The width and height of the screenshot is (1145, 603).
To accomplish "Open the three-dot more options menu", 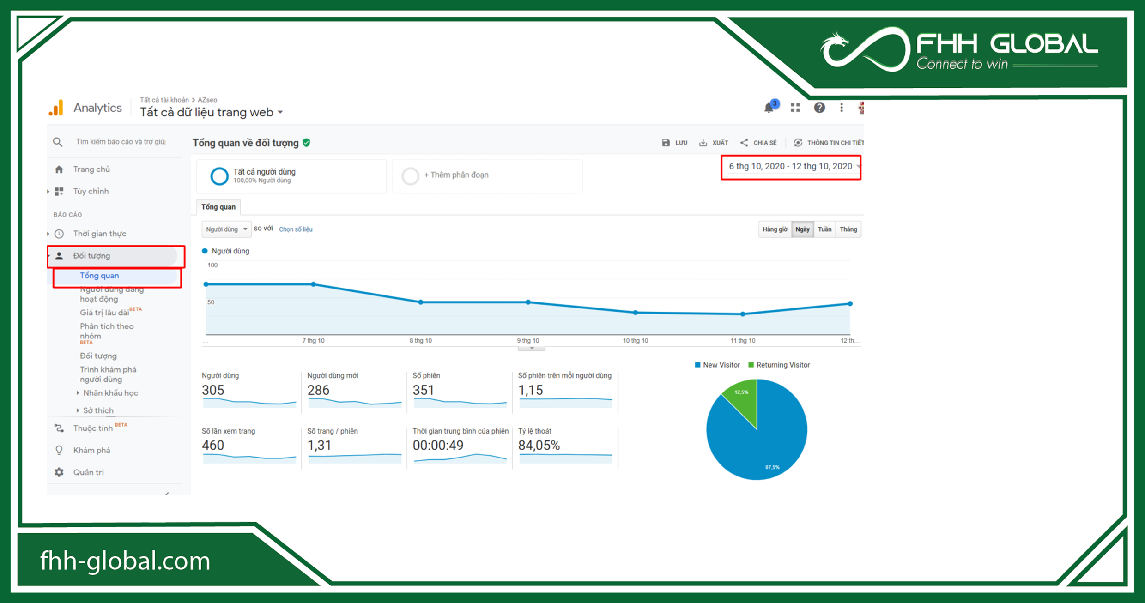I will (842, 107).
